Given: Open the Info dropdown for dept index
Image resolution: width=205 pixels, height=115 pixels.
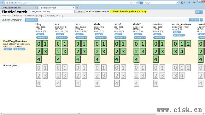Looking at the screenshot, I should [79, 34].
